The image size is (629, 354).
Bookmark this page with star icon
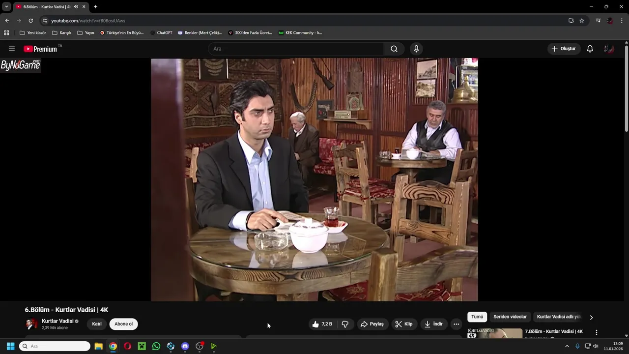pos(582,21)
